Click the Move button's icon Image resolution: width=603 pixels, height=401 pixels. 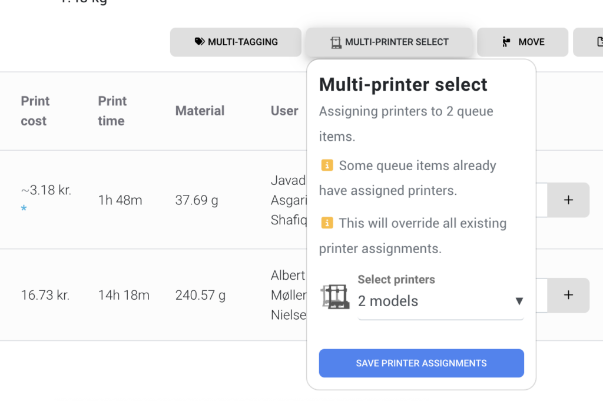tap(506, 42)
